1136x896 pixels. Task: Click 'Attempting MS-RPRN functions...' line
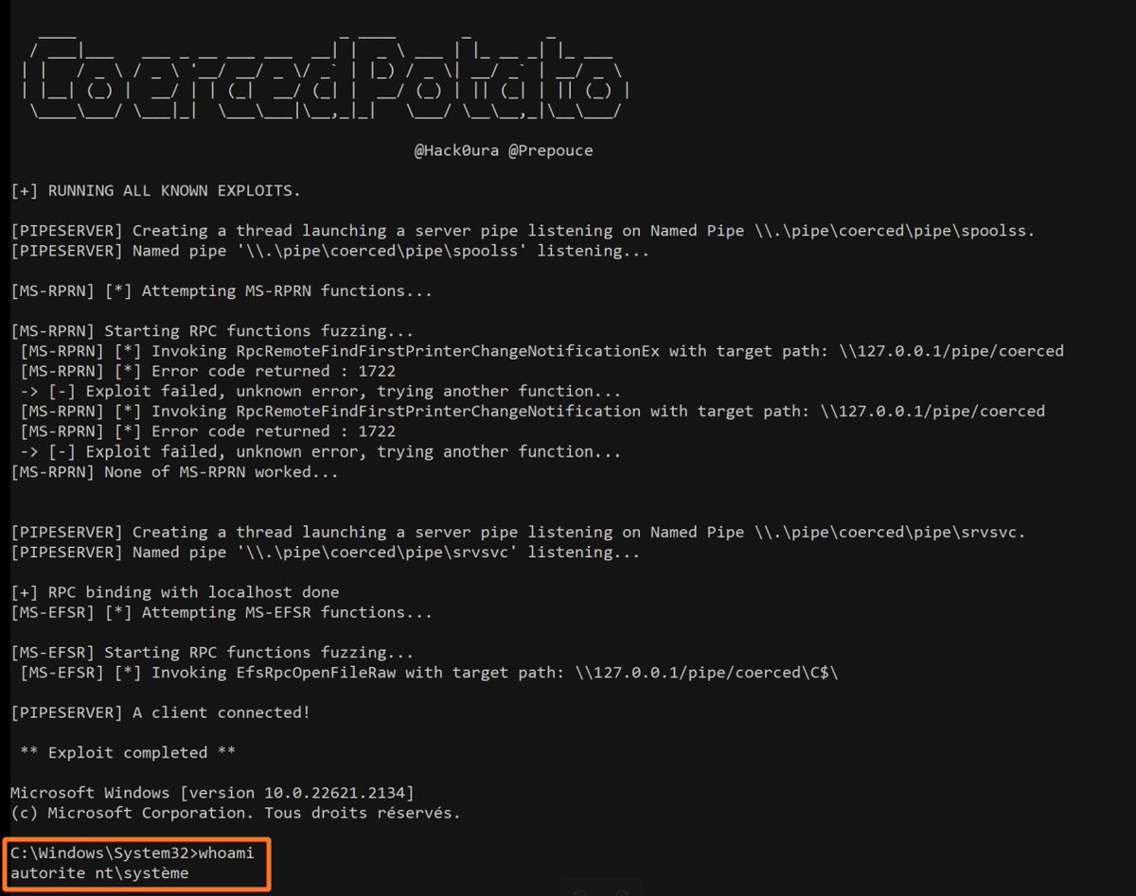coord(222,291)
